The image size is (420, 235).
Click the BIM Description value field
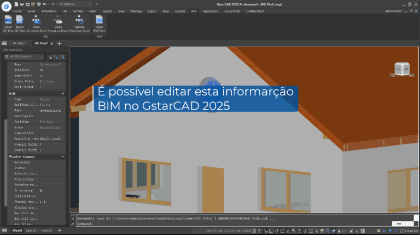point(52,116)
